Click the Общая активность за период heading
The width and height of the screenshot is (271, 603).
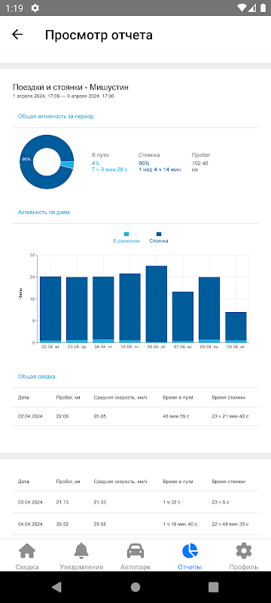tap(56, 116)
